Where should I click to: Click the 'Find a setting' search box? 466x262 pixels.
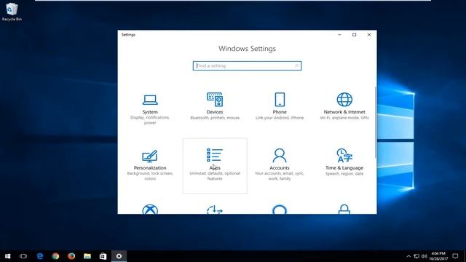click(x=247, y=65)
